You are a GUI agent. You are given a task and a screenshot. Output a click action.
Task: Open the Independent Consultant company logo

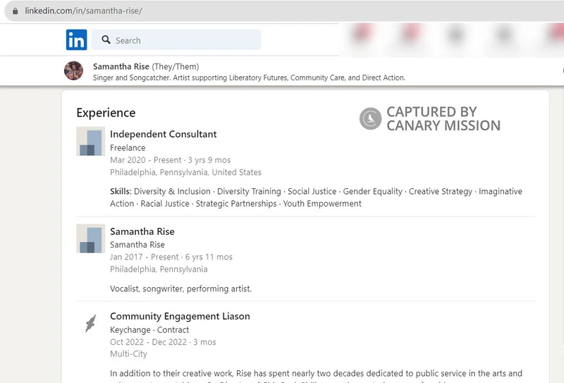coord(91,141)
